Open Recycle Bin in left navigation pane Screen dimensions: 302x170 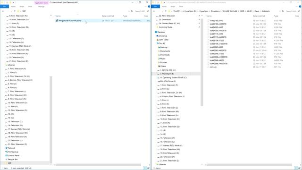[x=11, y=160]
